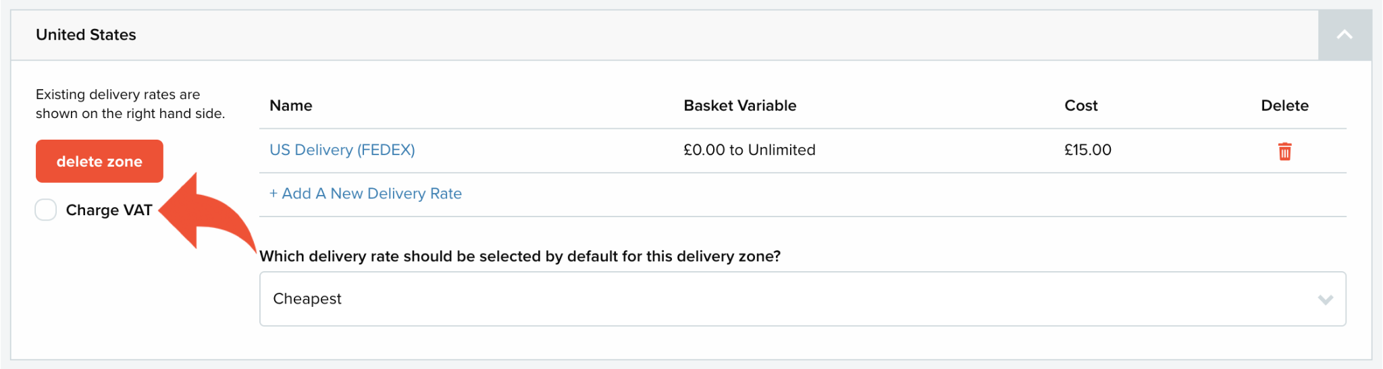
Task: Click the £15.00 cost value
Action: pyautogui.click(x=1087, y=150)
